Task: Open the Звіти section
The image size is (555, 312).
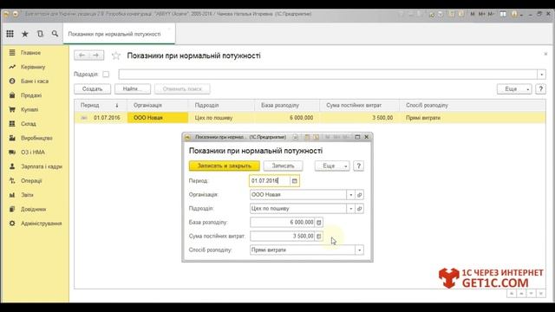Action: pos(27,195)
